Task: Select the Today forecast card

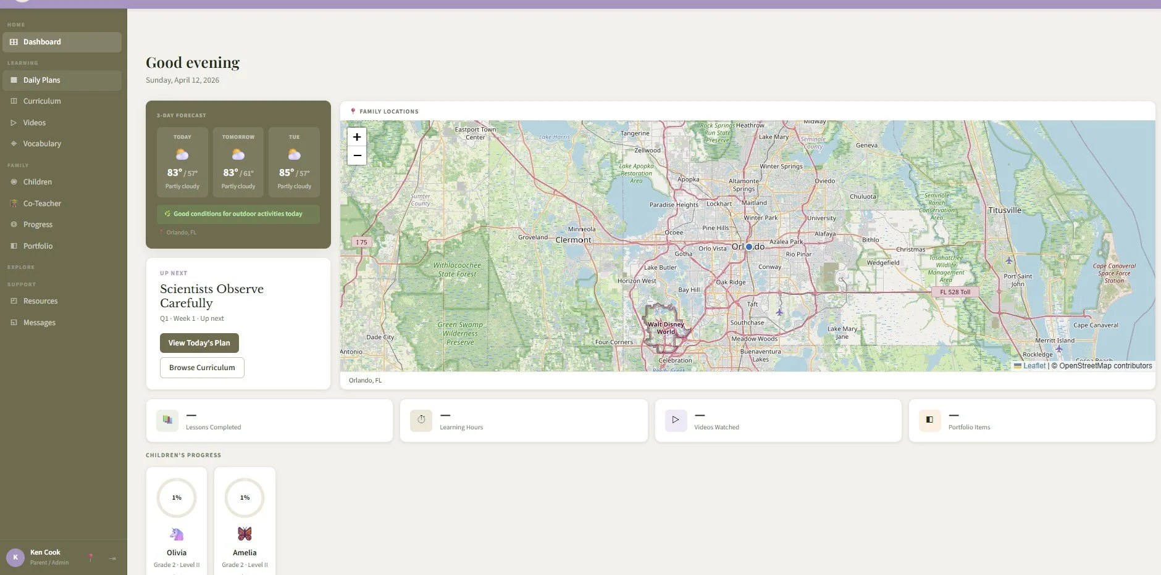Action: [x=182, y=162]
